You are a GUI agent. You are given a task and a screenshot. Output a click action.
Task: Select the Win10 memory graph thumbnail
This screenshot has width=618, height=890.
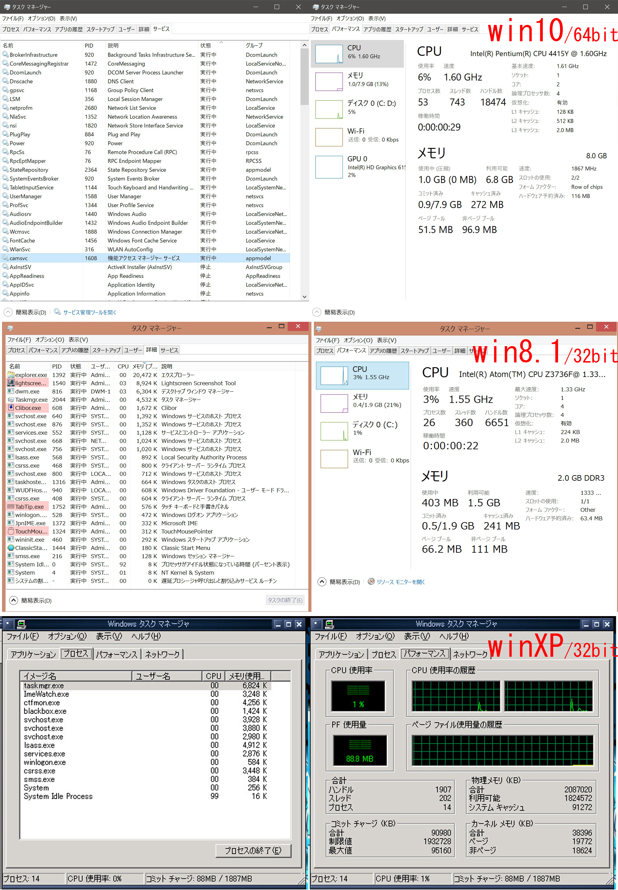tap(329, 81)
